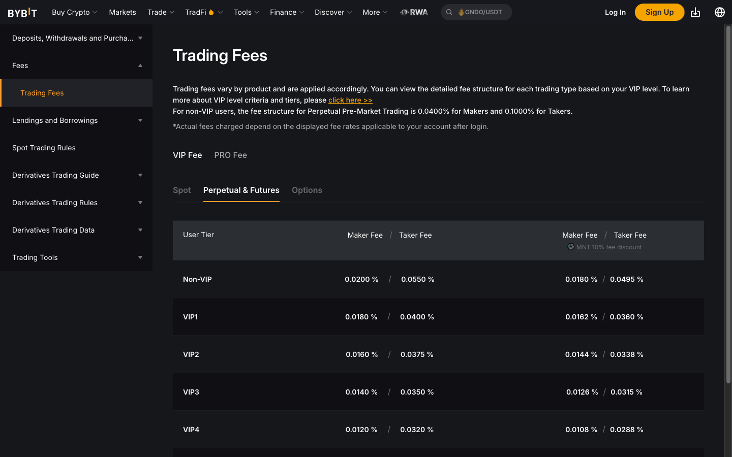Open the Buy Crypto dropdown
This screenshot has height=457, width=732.
click(74, 12)
